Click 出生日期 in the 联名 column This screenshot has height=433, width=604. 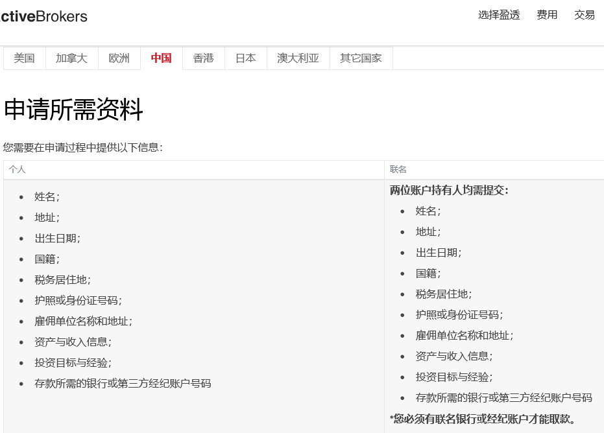point(439,253)
